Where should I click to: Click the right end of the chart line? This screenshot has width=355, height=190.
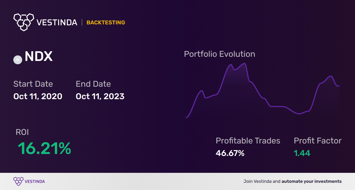coord(339,86)
